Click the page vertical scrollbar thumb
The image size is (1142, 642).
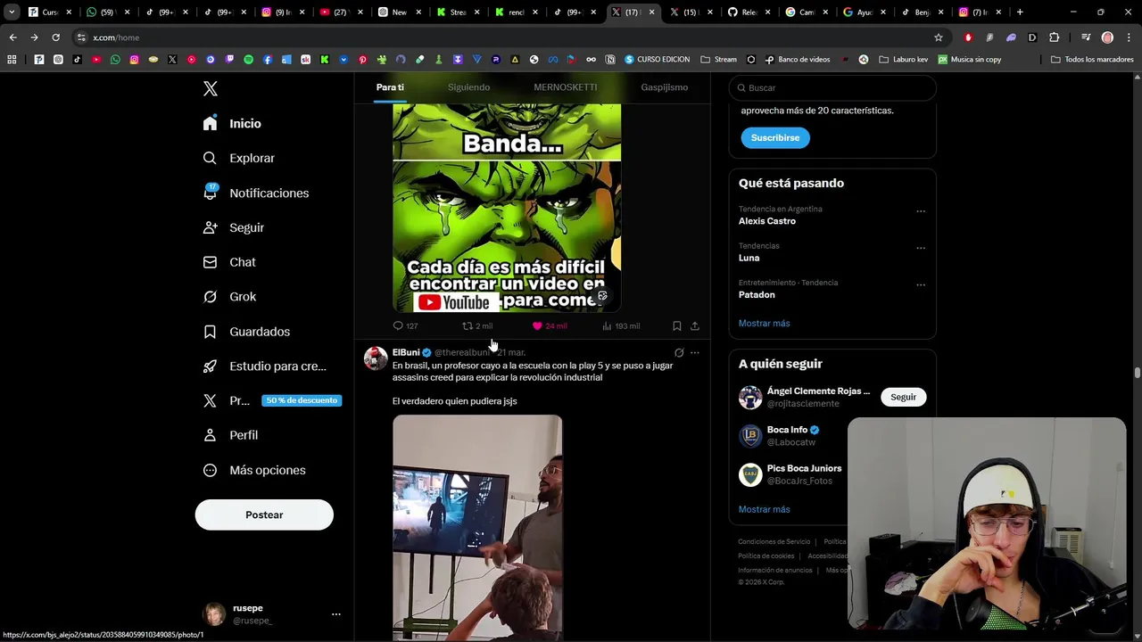tap(1138, 373)
